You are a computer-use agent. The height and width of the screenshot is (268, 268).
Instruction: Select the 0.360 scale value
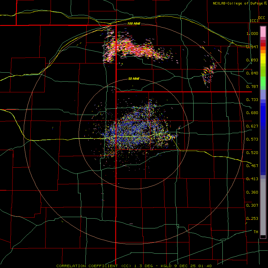click(252, 192)
